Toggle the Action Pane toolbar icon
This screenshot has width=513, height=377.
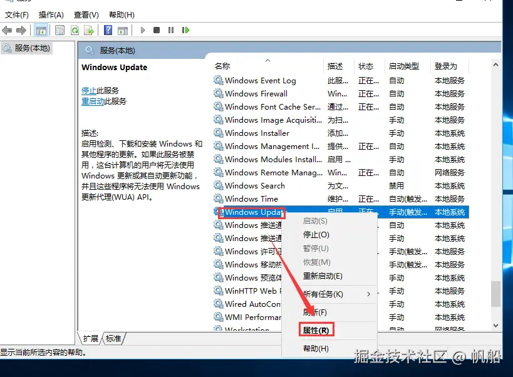coord(123,31)
